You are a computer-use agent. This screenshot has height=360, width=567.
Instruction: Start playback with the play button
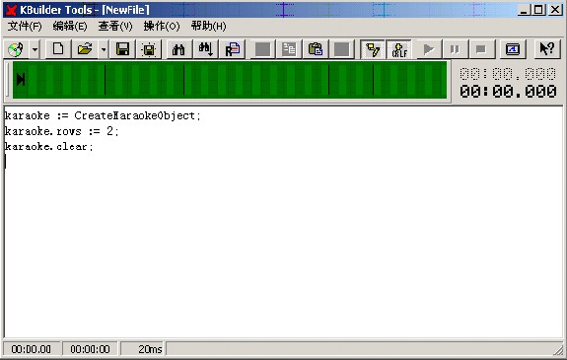pos(429,49)
